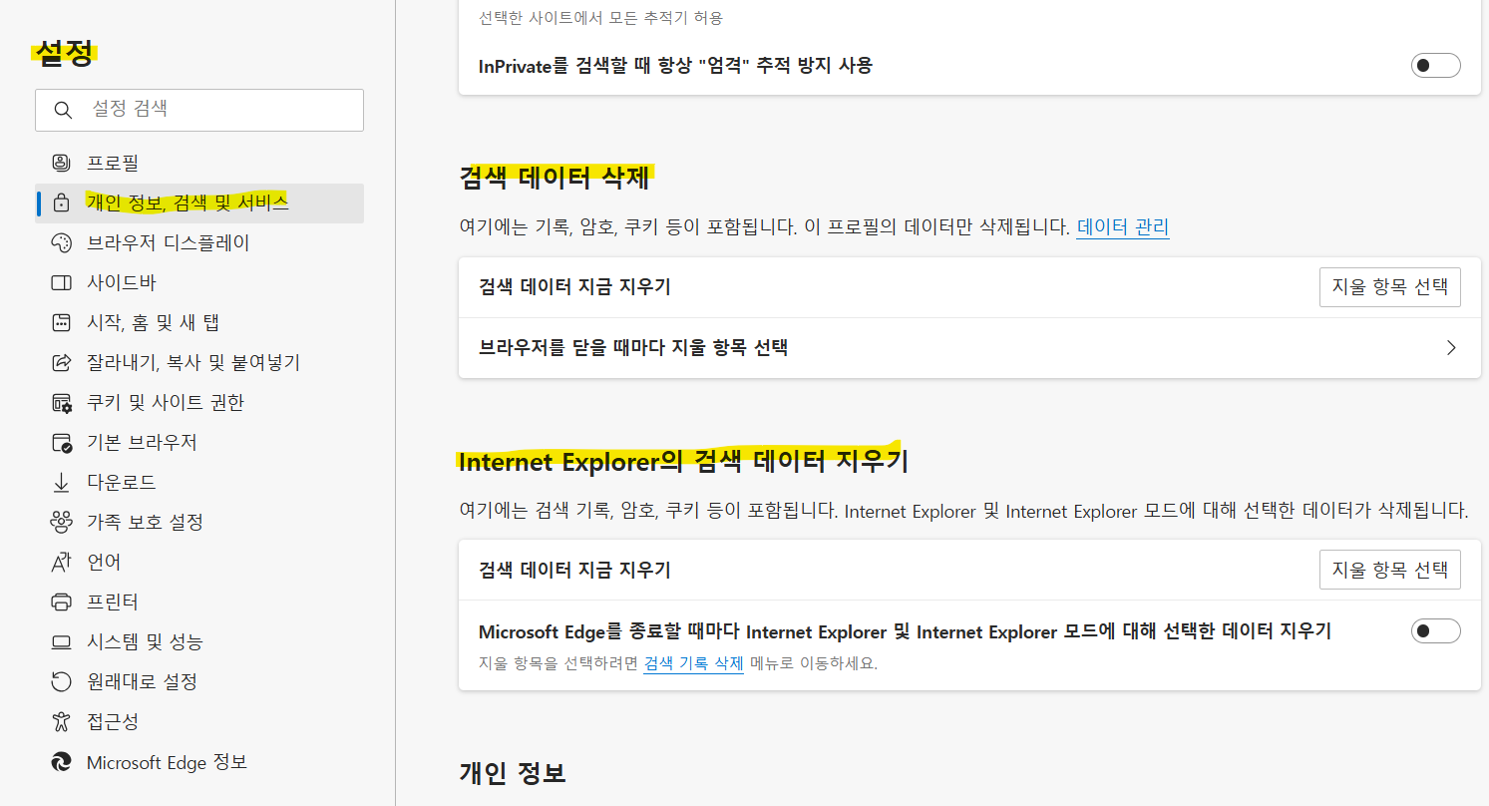Open 시스템 및 성능 settings page
1489x806 pixels.
click(199, 641)
